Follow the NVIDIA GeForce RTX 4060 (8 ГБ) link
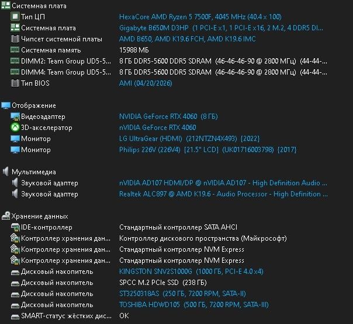Viewport: 353px width, 324px height. pos(168,117)
